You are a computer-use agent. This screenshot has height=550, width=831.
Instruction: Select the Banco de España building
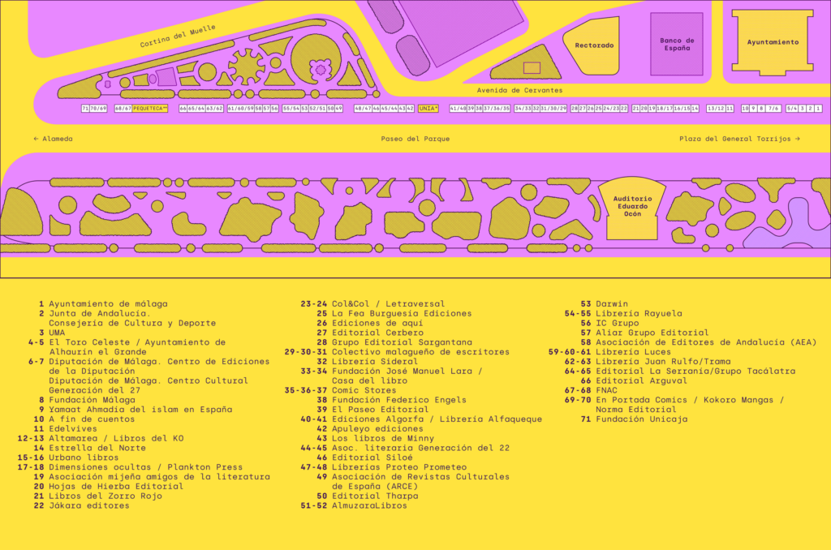(677, 44)
